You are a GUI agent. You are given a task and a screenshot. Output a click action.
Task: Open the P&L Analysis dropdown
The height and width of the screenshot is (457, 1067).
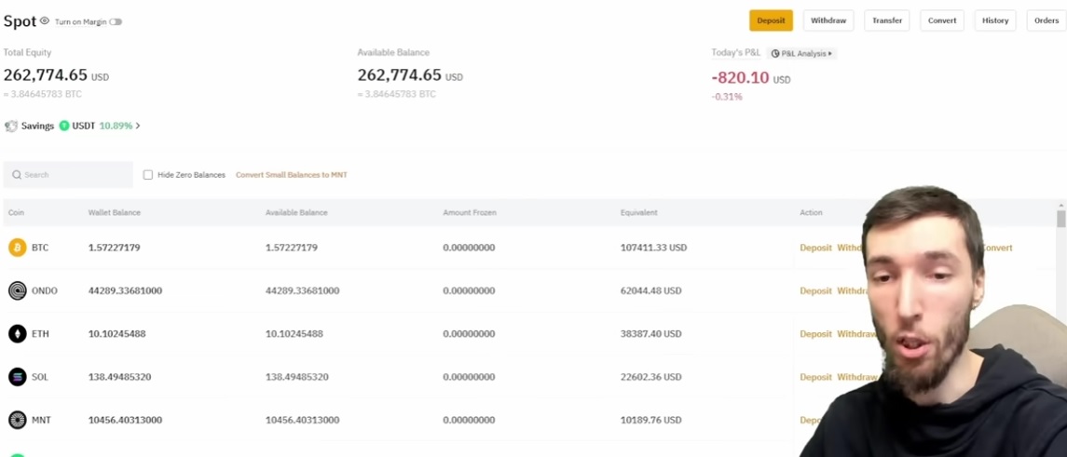(x=801, y=53)
